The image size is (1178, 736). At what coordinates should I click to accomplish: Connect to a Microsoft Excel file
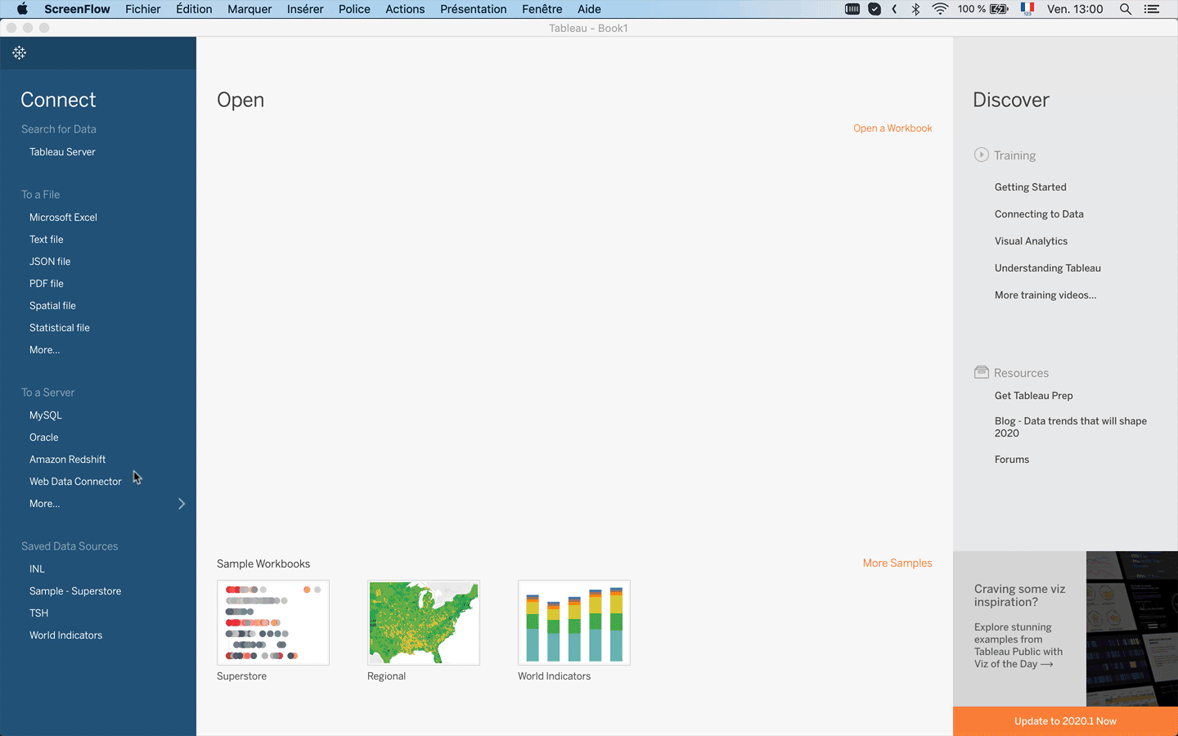coord(63,218)
